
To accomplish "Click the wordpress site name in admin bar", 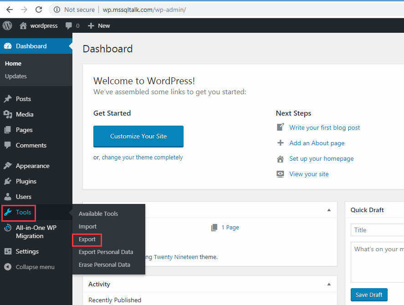I will point(44,26).
